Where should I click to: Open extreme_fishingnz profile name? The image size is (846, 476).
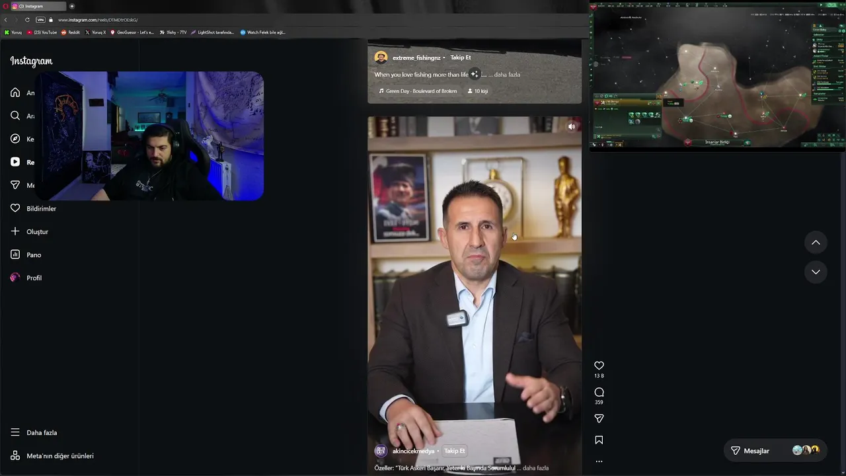(416, 58)
